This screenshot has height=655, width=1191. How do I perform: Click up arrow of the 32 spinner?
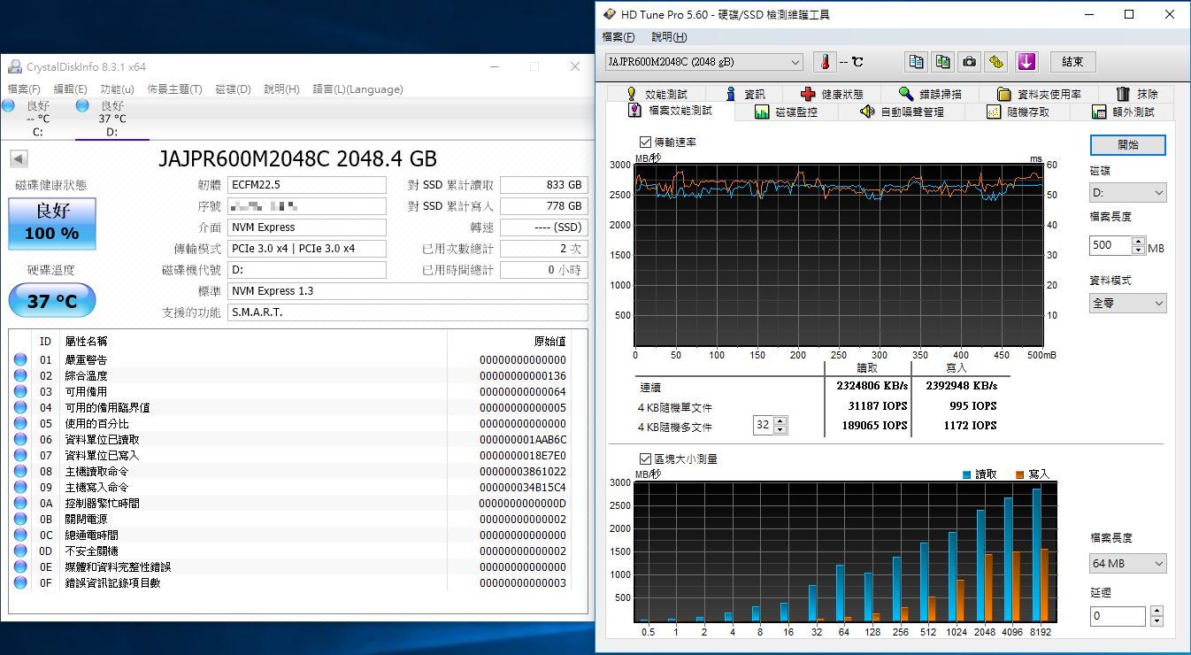(x=780, y=421)
